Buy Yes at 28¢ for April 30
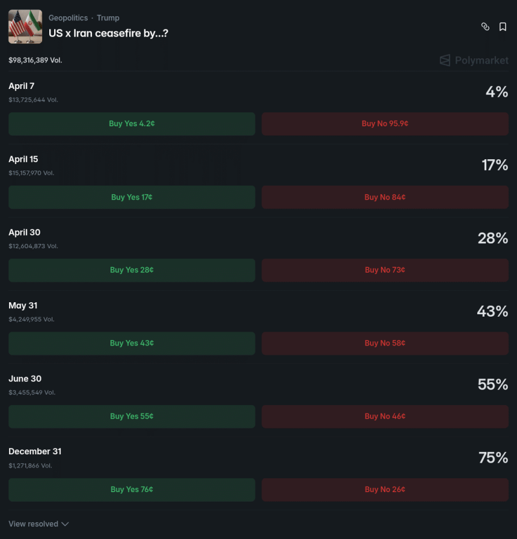Screen dimensions: 517x539 point(132,270)
